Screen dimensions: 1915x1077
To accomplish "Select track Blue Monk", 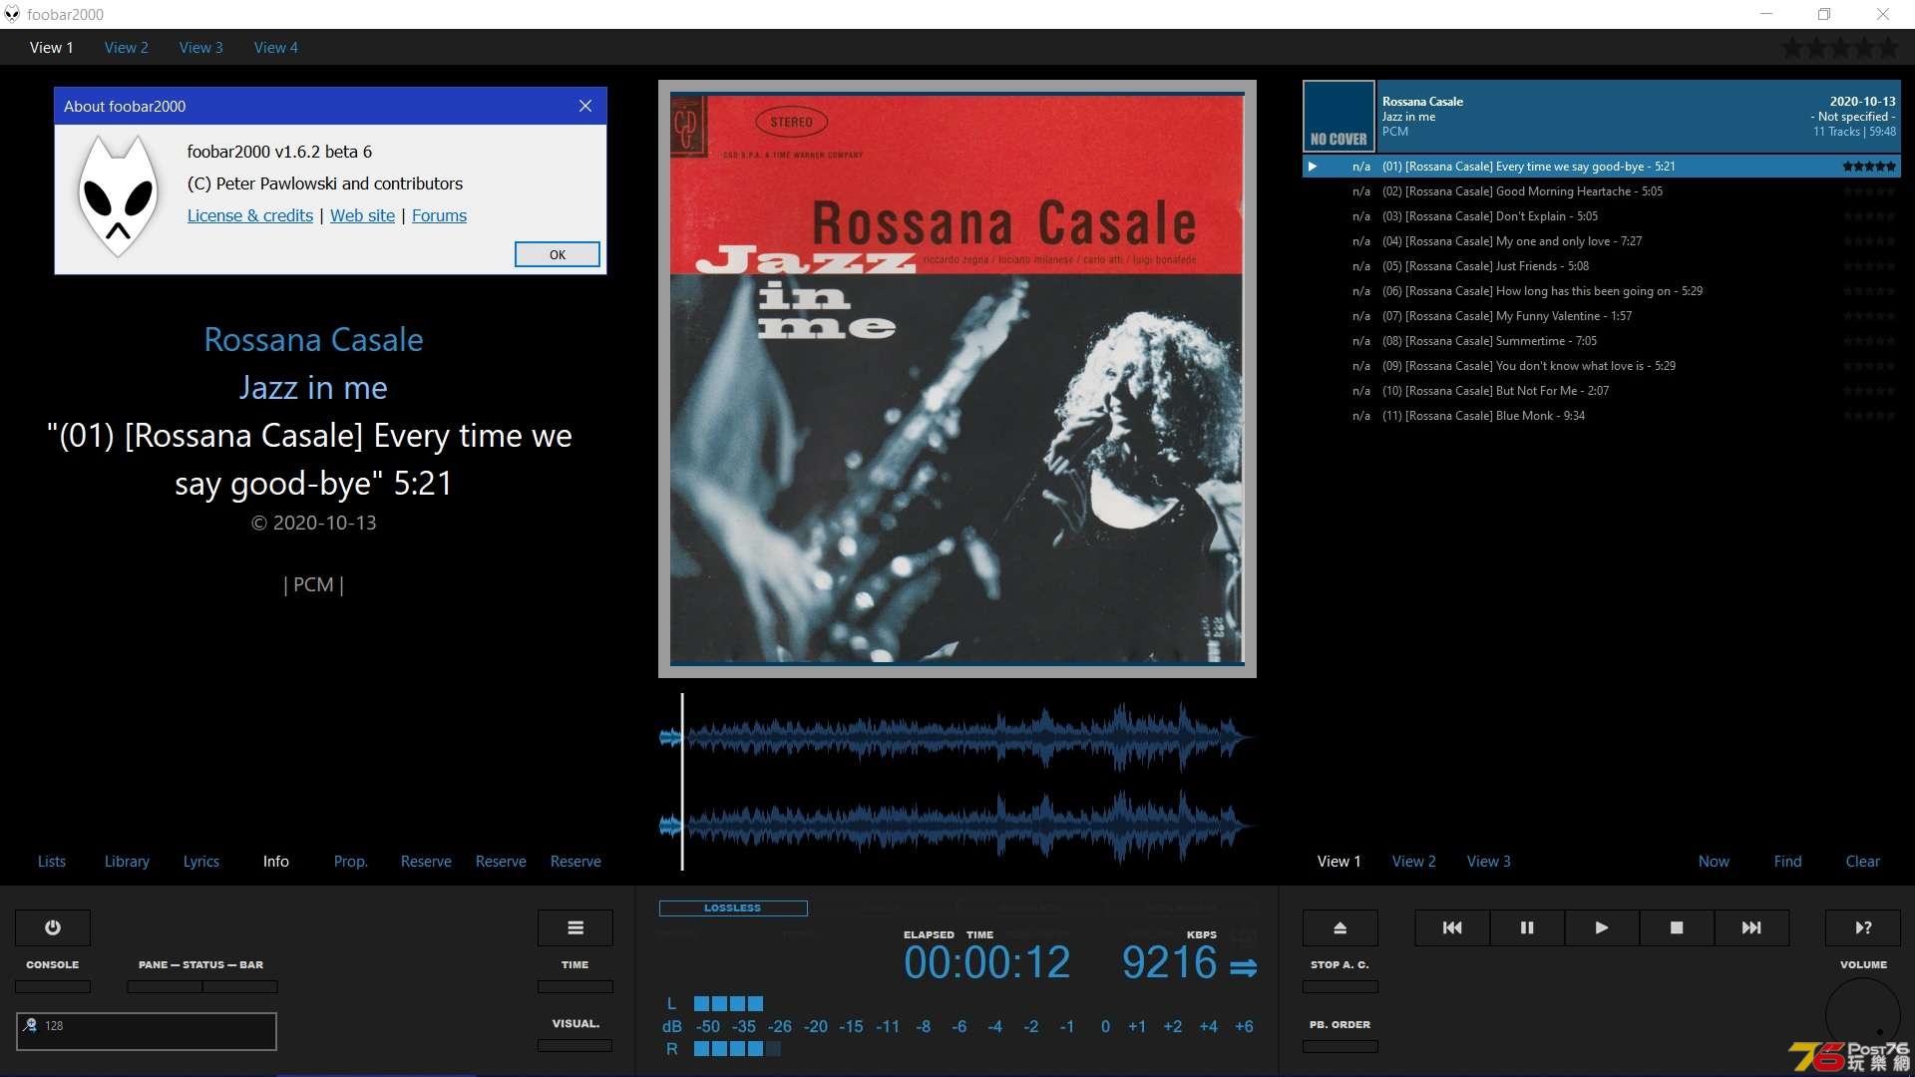I will [x=1602, y=416].
